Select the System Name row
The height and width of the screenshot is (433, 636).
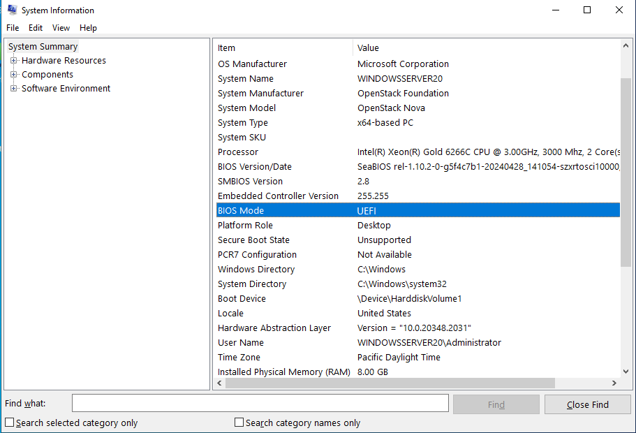click(x=417, y=79)
